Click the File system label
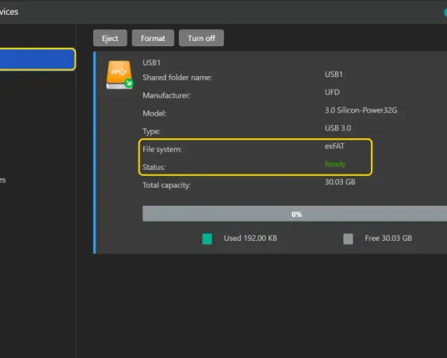This screenshot has height=358, width=447. tap(162, 149)
